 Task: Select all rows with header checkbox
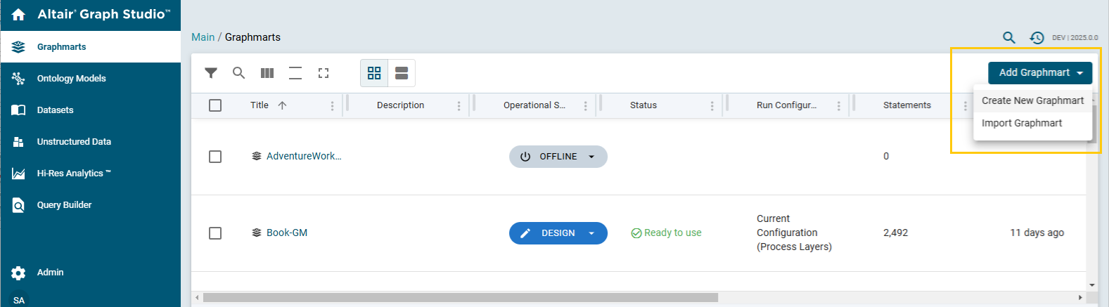tap(215, 105)
